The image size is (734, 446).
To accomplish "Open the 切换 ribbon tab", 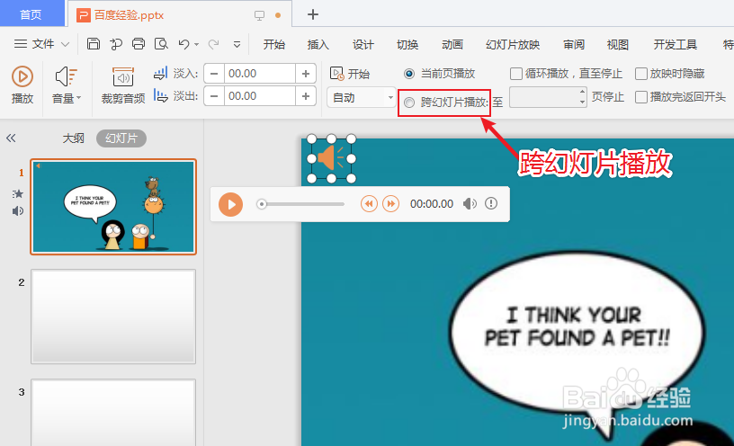I will (x=407, y=44).
